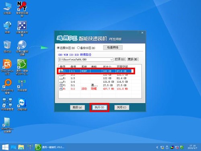
Task: Click the 497.7 MB size cell
Action: pyautogui.click(x=109, y=89)
